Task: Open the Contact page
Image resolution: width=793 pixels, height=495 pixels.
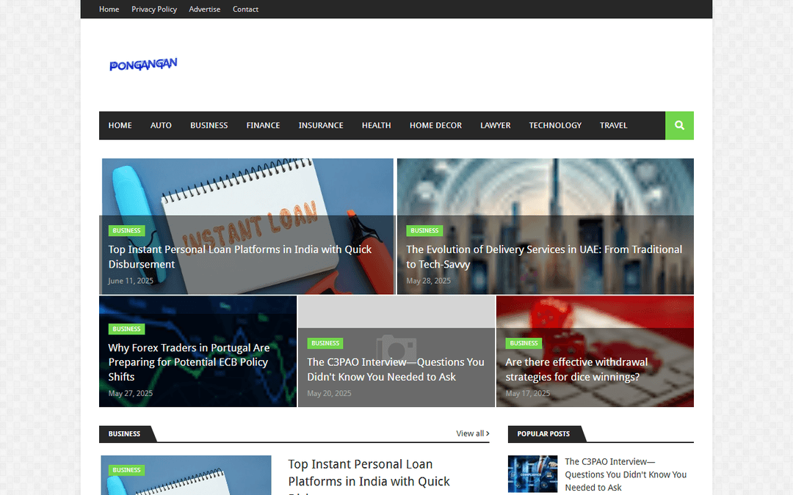Action: (x=245, y=9)
